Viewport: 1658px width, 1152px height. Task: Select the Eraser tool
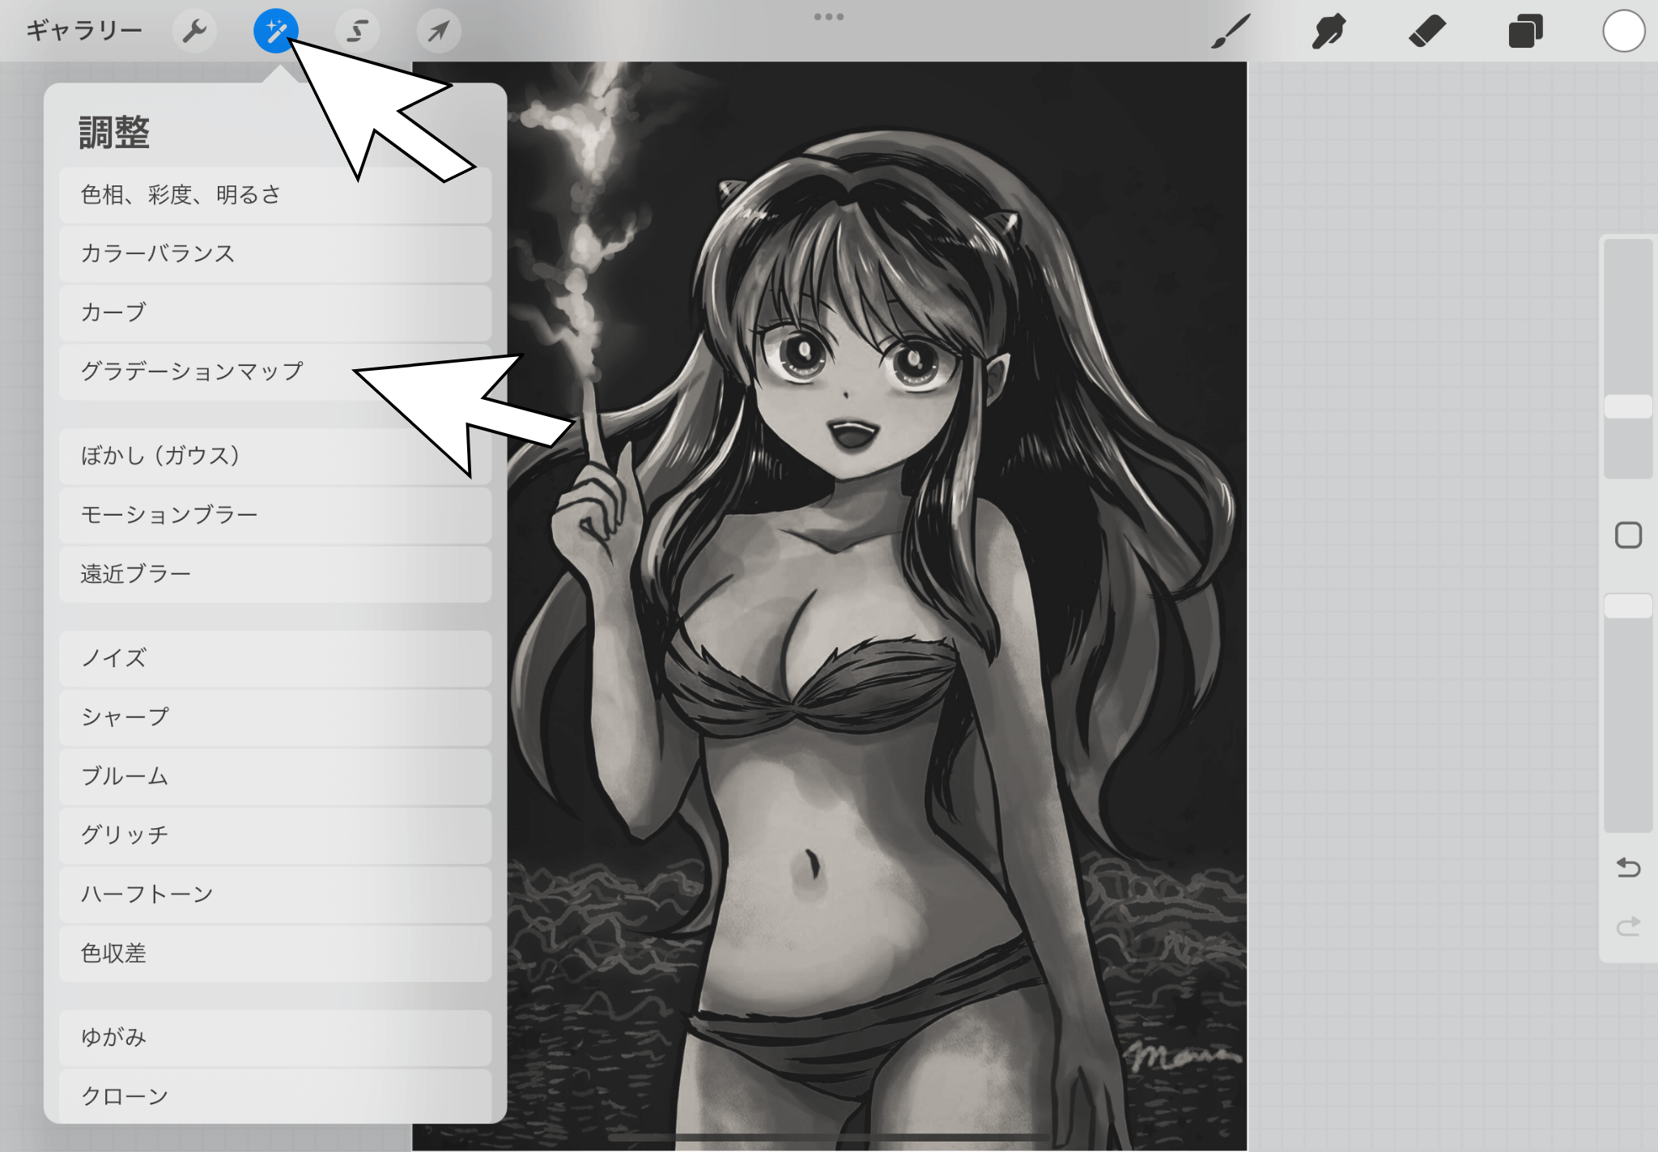click(1427, 32)
